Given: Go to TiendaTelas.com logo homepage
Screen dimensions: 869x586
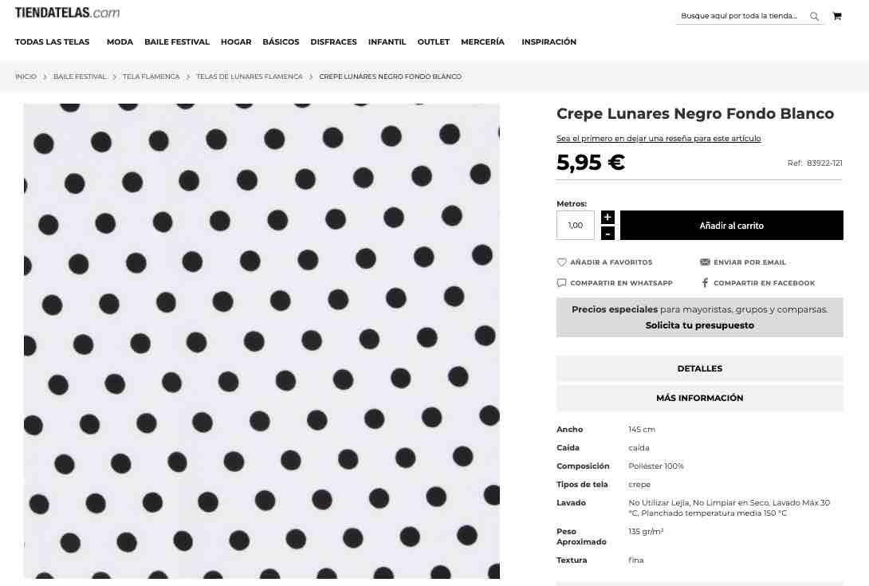Looking at the screenshot, I should pyautogui.click(x=67, y=13).
